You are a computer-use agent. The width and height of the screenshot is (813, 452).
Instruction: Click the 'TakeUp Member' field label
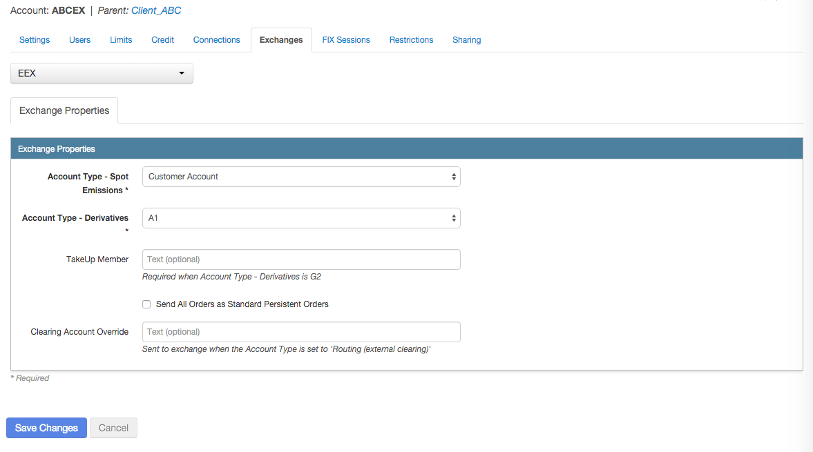[97, 259]
